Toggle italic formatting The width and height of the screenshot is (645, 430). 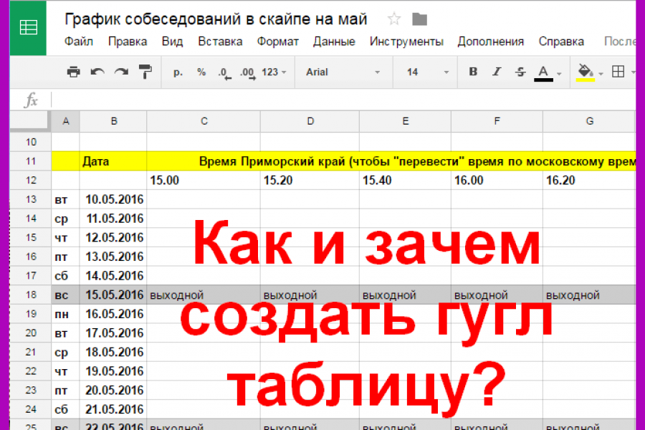point(497,72)
